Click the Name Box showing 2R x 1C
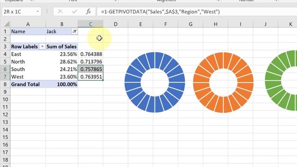Viewport: 297px width, 167px height. [19, 12]
